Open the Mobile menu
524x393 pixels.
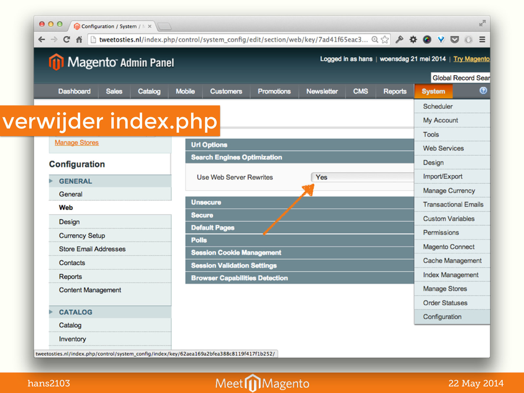tap(185, 91)
